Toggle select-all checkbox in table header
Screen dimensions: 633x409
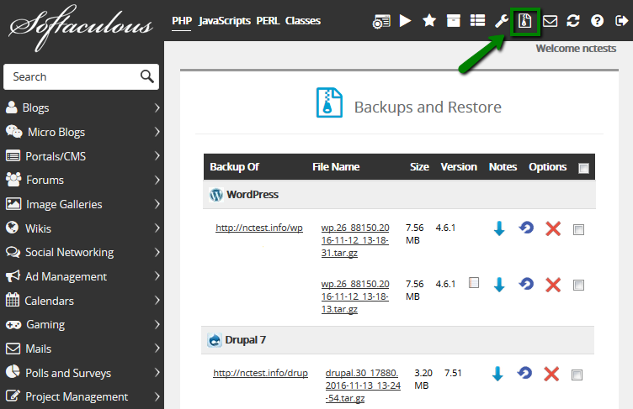pyautogui.click(x=583, y=169)
